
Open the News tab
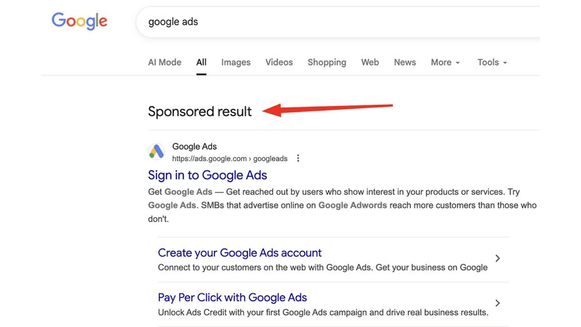tap(405, 62)
